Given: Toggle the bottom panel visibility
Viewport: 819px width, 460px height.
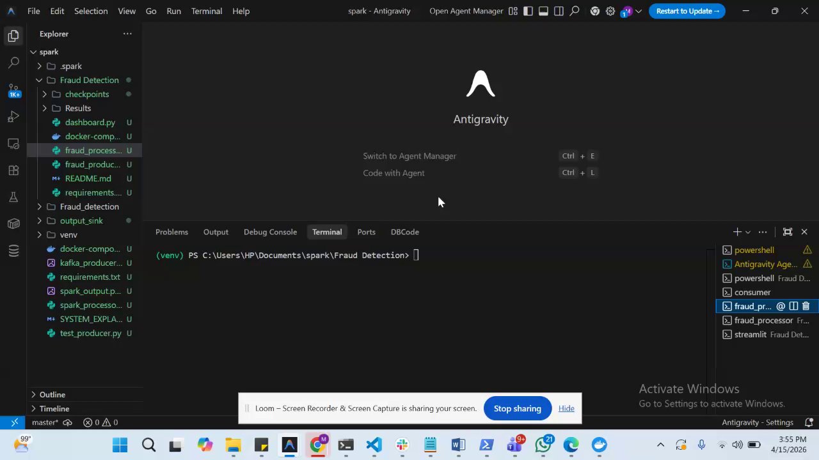Looking at the screenshot, I should click(543, 11).
